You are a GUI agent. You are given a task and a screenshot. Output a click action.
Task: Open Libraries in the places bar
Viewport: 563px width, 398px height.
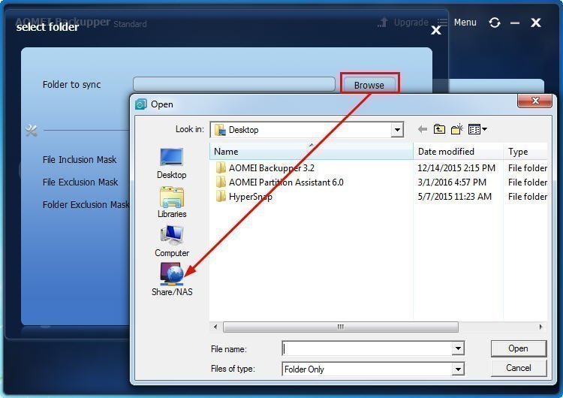coord(172,202)
